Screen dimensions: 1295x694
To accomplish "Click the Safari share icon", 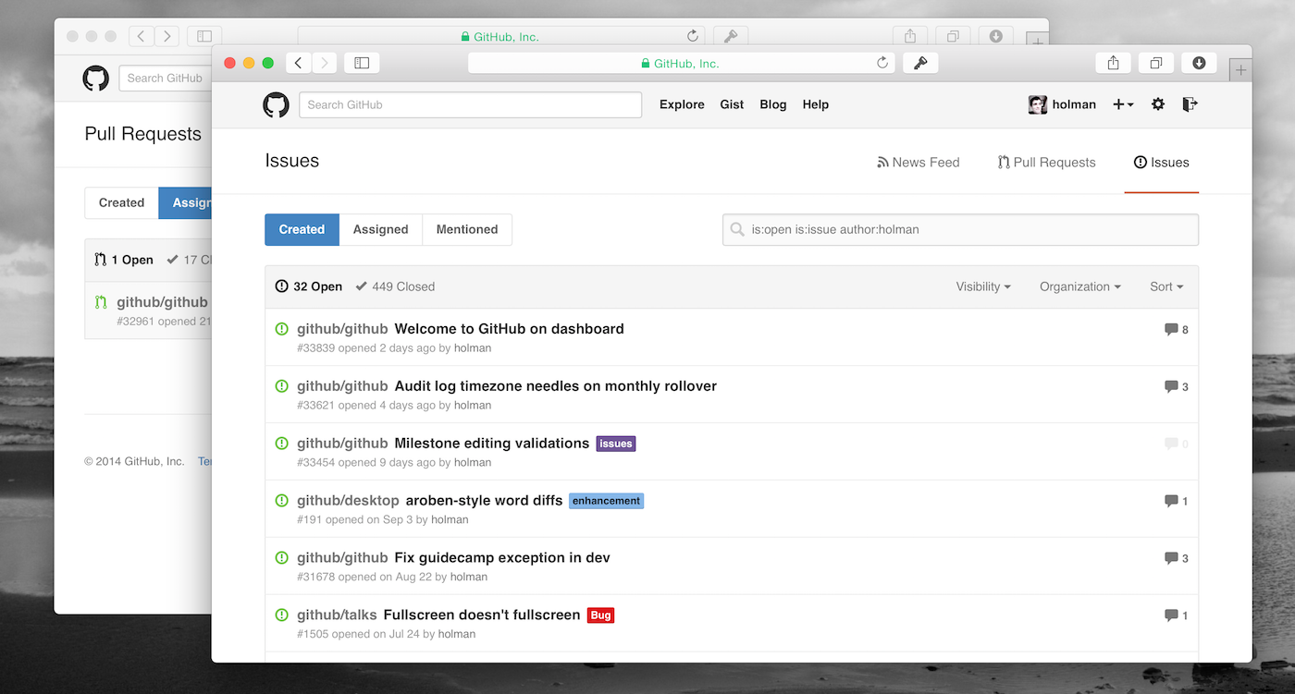I will 1113,63.
